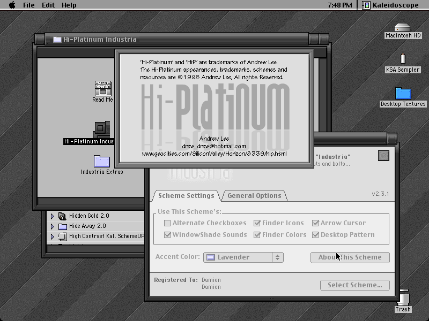The height and width of the screenshot is (321, 429).
Task: Select the Desktop Textures folder
Action: [x=403, y=94]
